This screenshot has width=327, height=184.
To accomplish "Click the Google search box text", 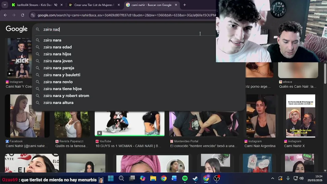I will 51,29.
